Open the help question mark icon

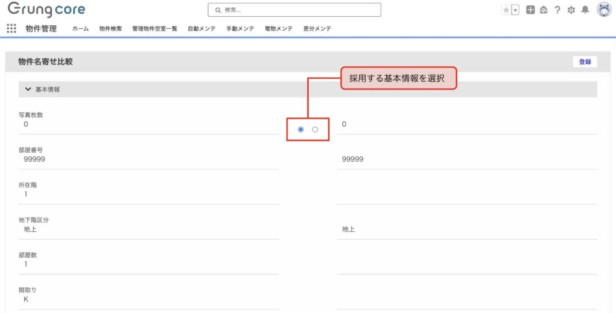click(x=557, y=10)
